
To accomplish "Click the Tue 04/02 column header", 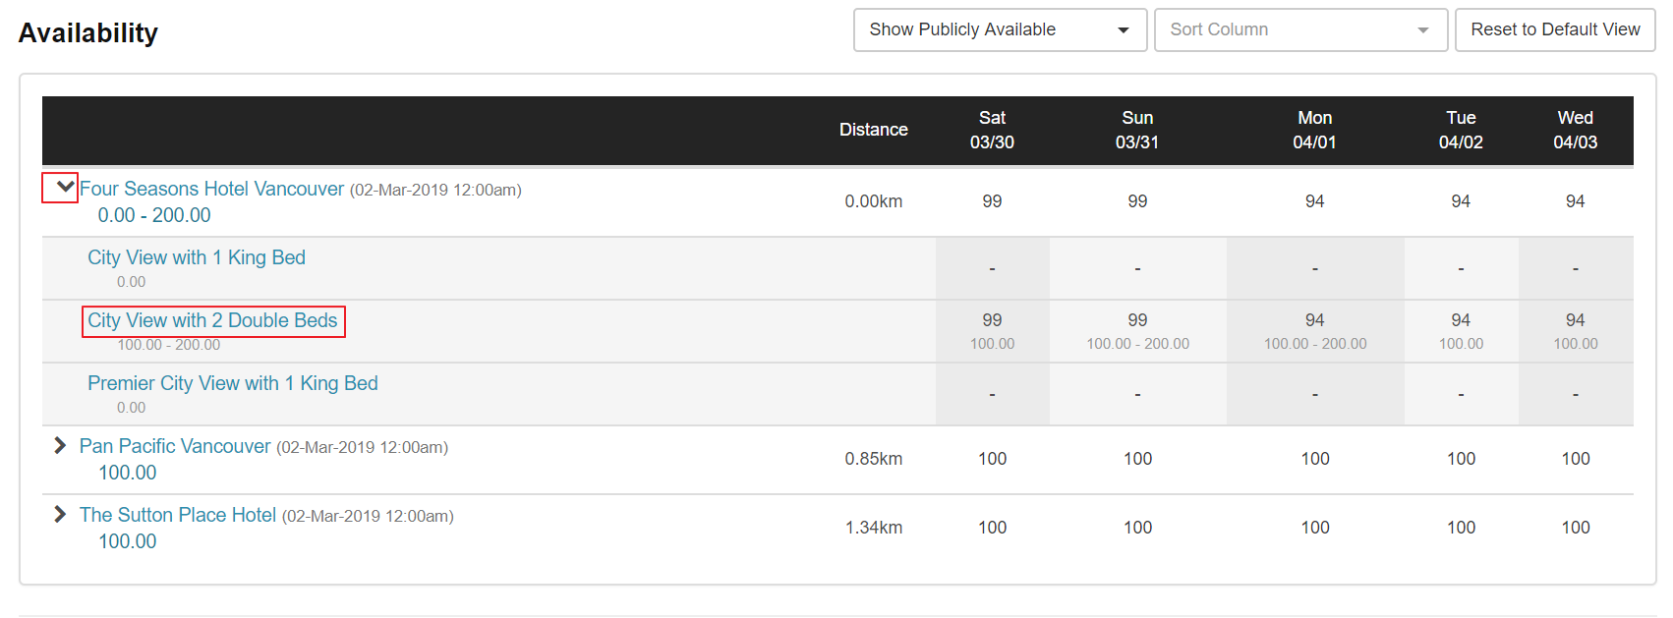I will tap(1461, 130).
